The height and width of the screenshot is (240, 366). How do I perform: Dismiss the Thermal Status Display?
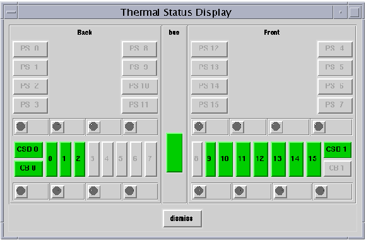(182, 219)
